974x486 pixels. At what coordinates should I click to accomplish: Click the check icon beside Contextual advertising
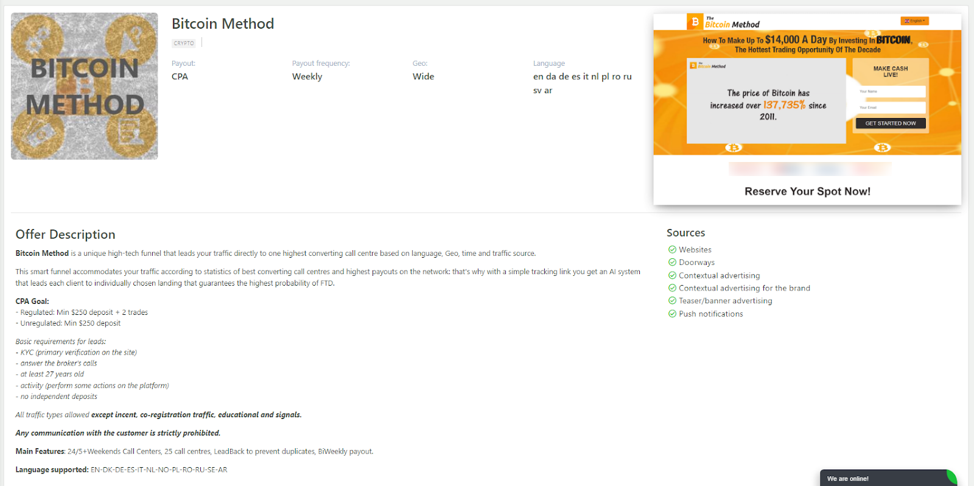click(672, 275)
